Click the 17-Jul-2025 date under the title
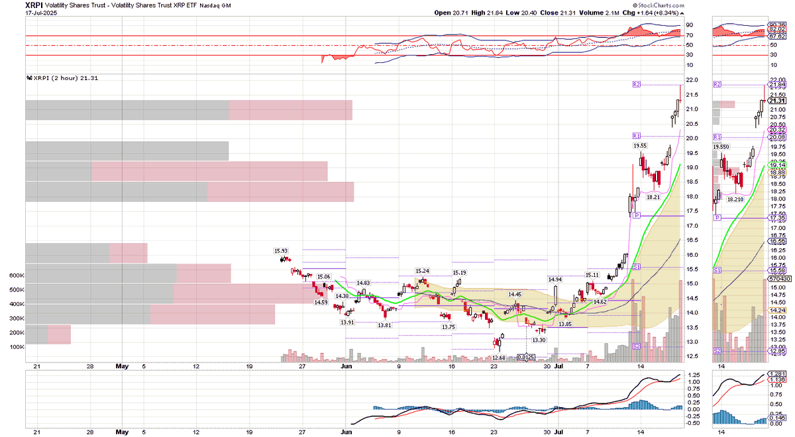 pos(40,12)
